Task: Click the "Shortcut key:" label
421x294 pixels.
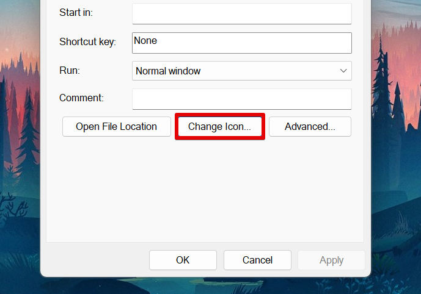Action: pos(87,42)
